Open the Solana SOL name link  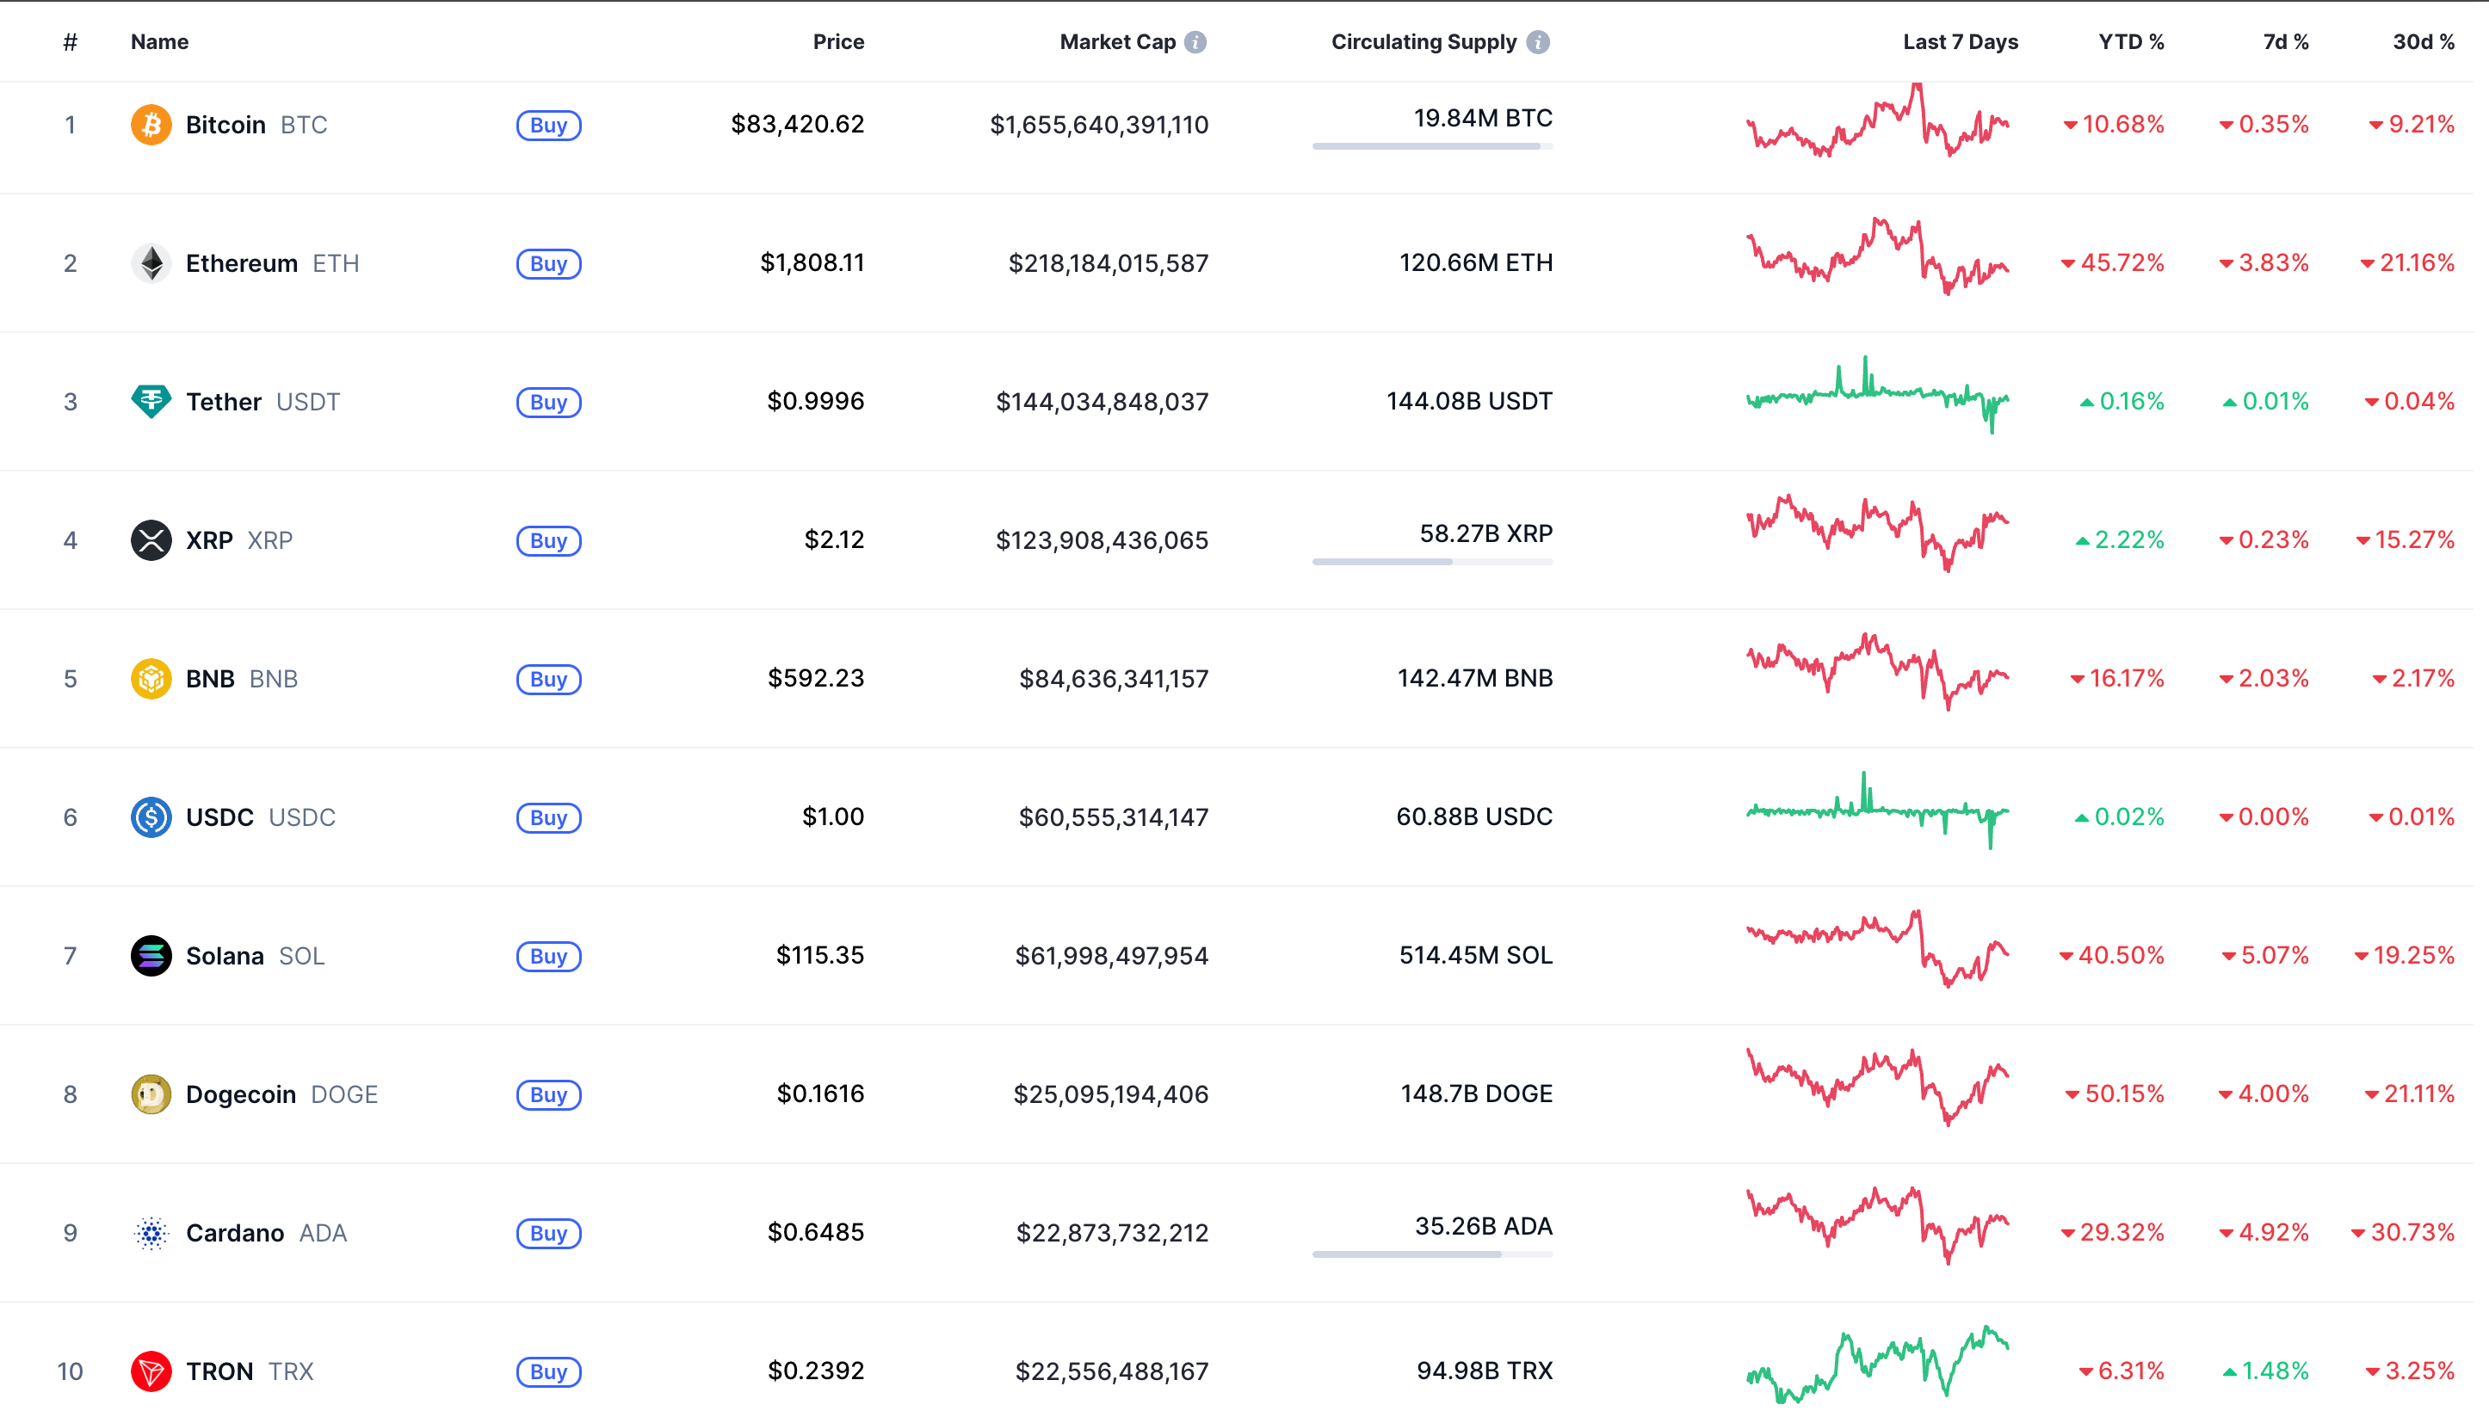click(x=255, y=957)
